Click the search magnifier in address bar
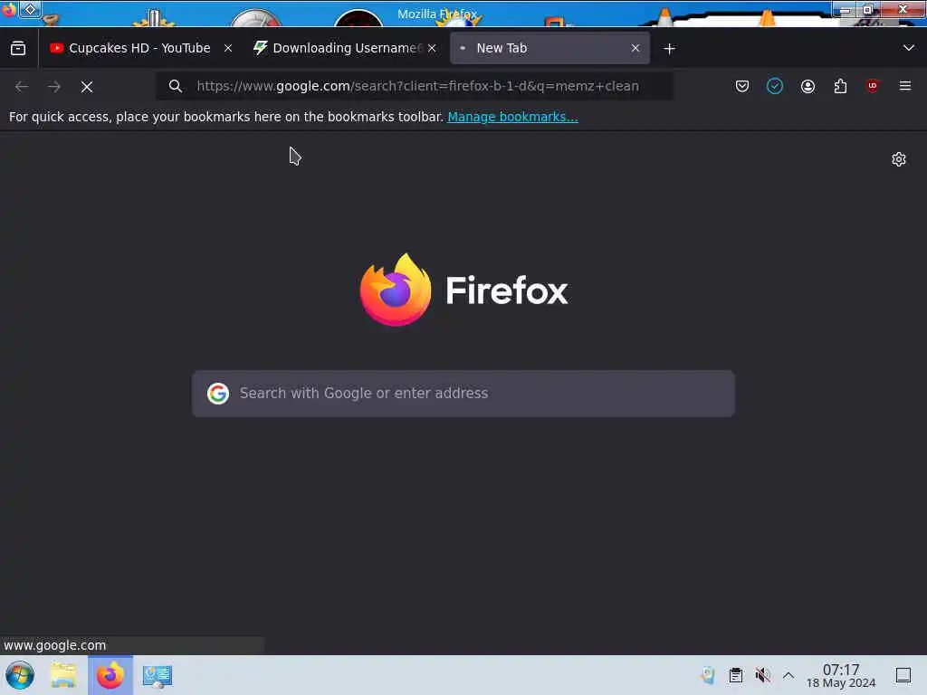The height and width of the screenshot is (695, 927). 175,86
